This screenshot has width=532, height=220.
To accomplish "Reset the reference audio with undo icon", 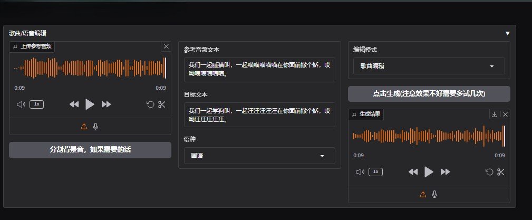I will (150, 104).
